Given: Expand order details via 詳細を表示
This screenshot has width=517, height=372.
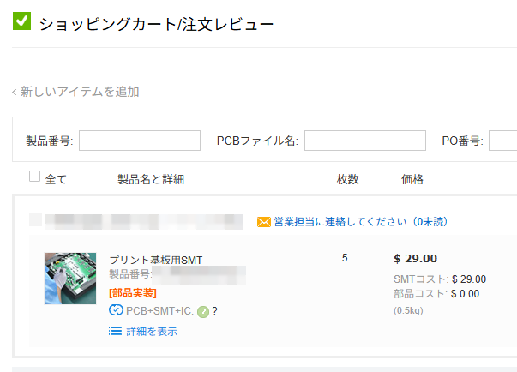Looking at the screenshot, I should (x=151, y=331).
